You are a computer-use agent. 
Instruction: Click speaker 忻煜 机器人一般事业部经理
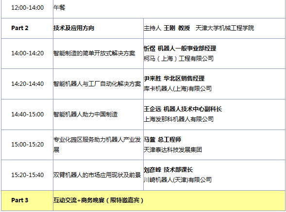click(180, 49)
